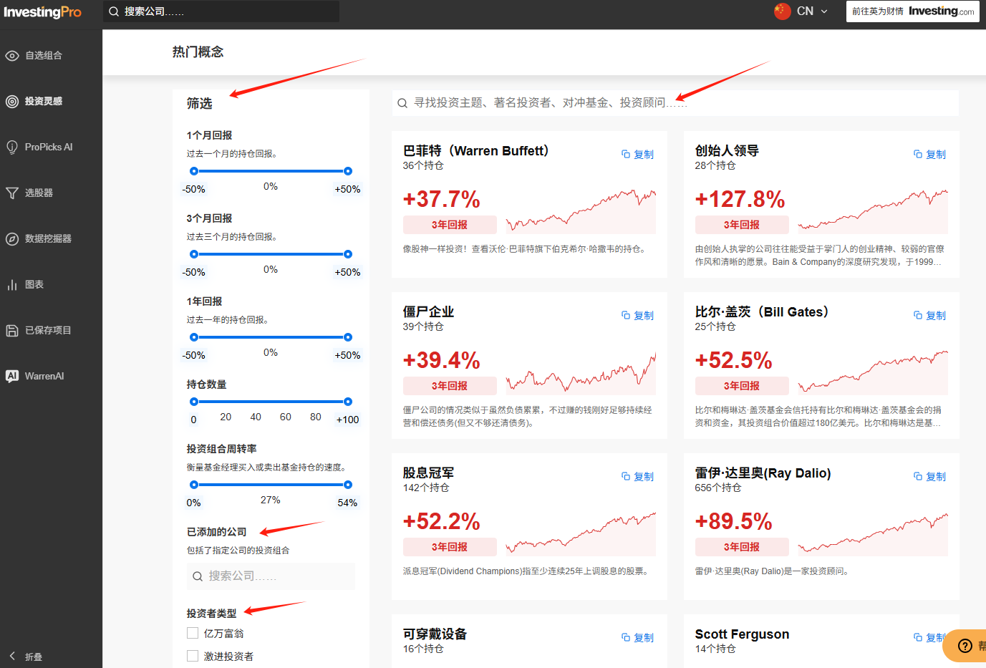Screen dimensions: 986x668
Task: Go to the 选股器 menu item
Action: [39, 193]
